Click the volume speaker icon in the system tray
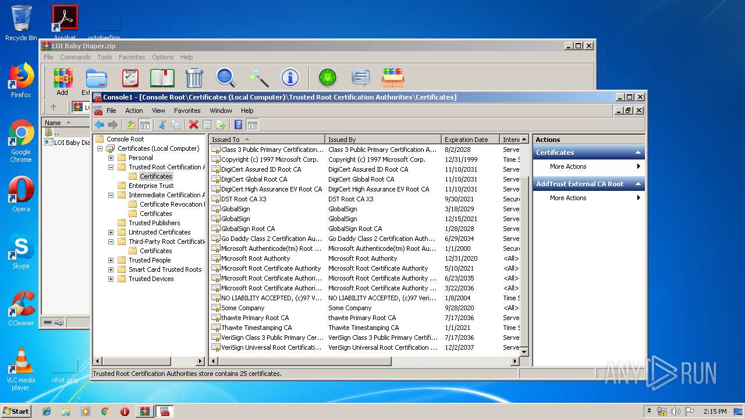The width and height of the screenshot is (745, 419). [676, 411]
